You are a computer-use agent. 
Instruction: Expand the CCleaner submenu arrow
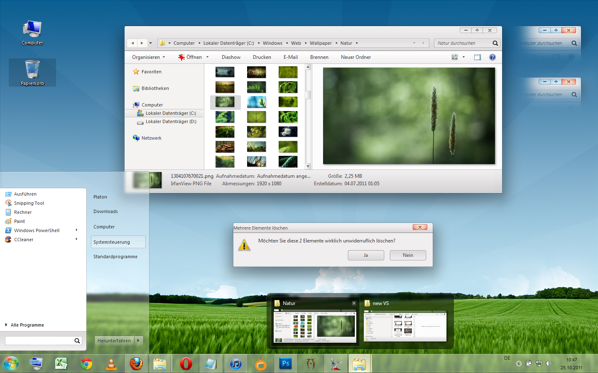[x=76, y=239]
